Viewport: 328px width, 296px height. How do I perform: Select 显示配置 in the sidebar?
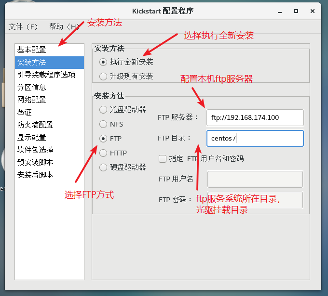(x=49, y=137)
